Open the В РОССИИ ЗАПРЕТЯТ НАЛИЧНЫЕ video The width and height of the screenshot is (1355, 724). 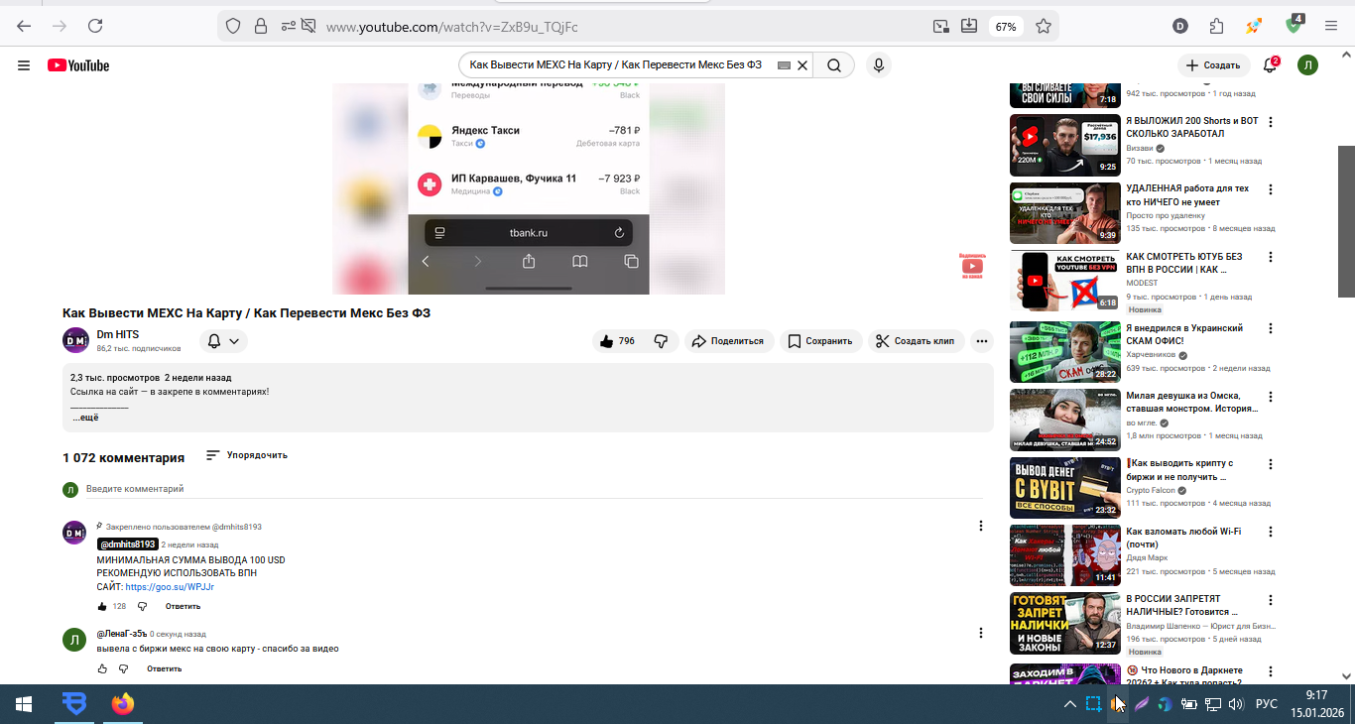coord(1065,623)
